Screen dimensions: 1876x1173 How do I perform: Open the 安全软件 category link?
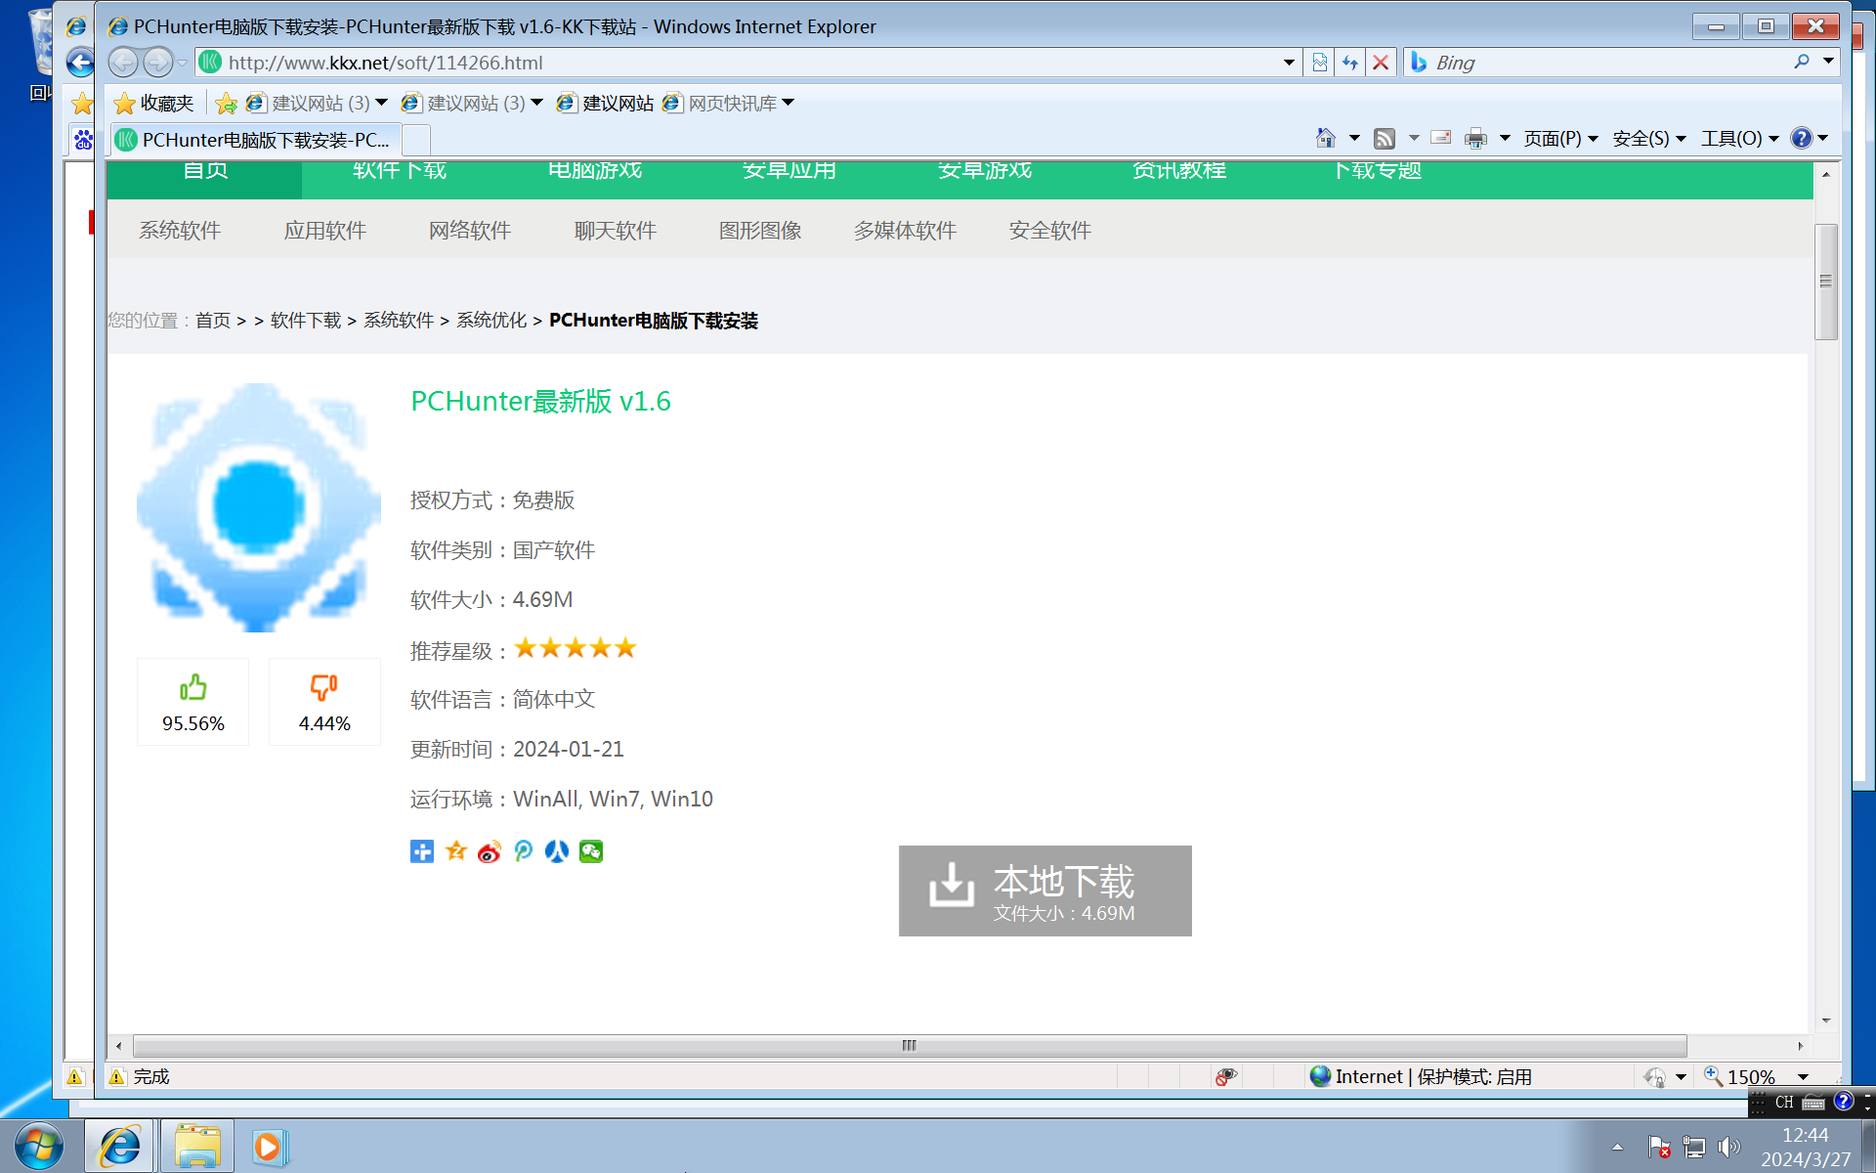(1049, 231)
